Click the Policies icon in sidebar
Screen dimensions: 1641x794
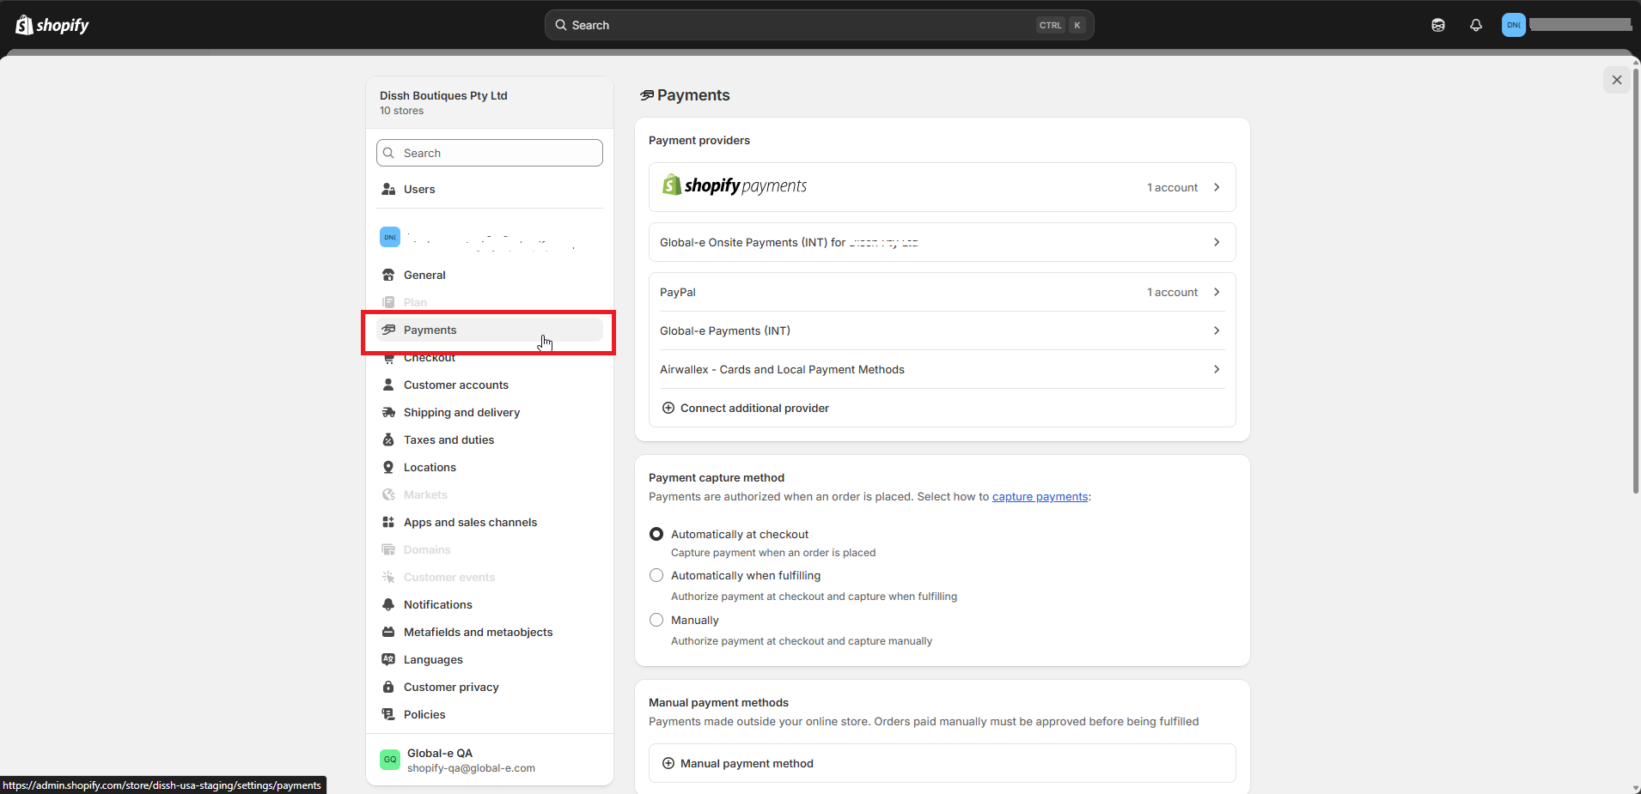pyautogui.click(x=388, y=714)
